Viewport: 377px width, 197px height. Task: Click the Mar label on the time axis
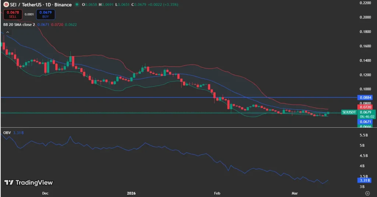pos(295,193)
